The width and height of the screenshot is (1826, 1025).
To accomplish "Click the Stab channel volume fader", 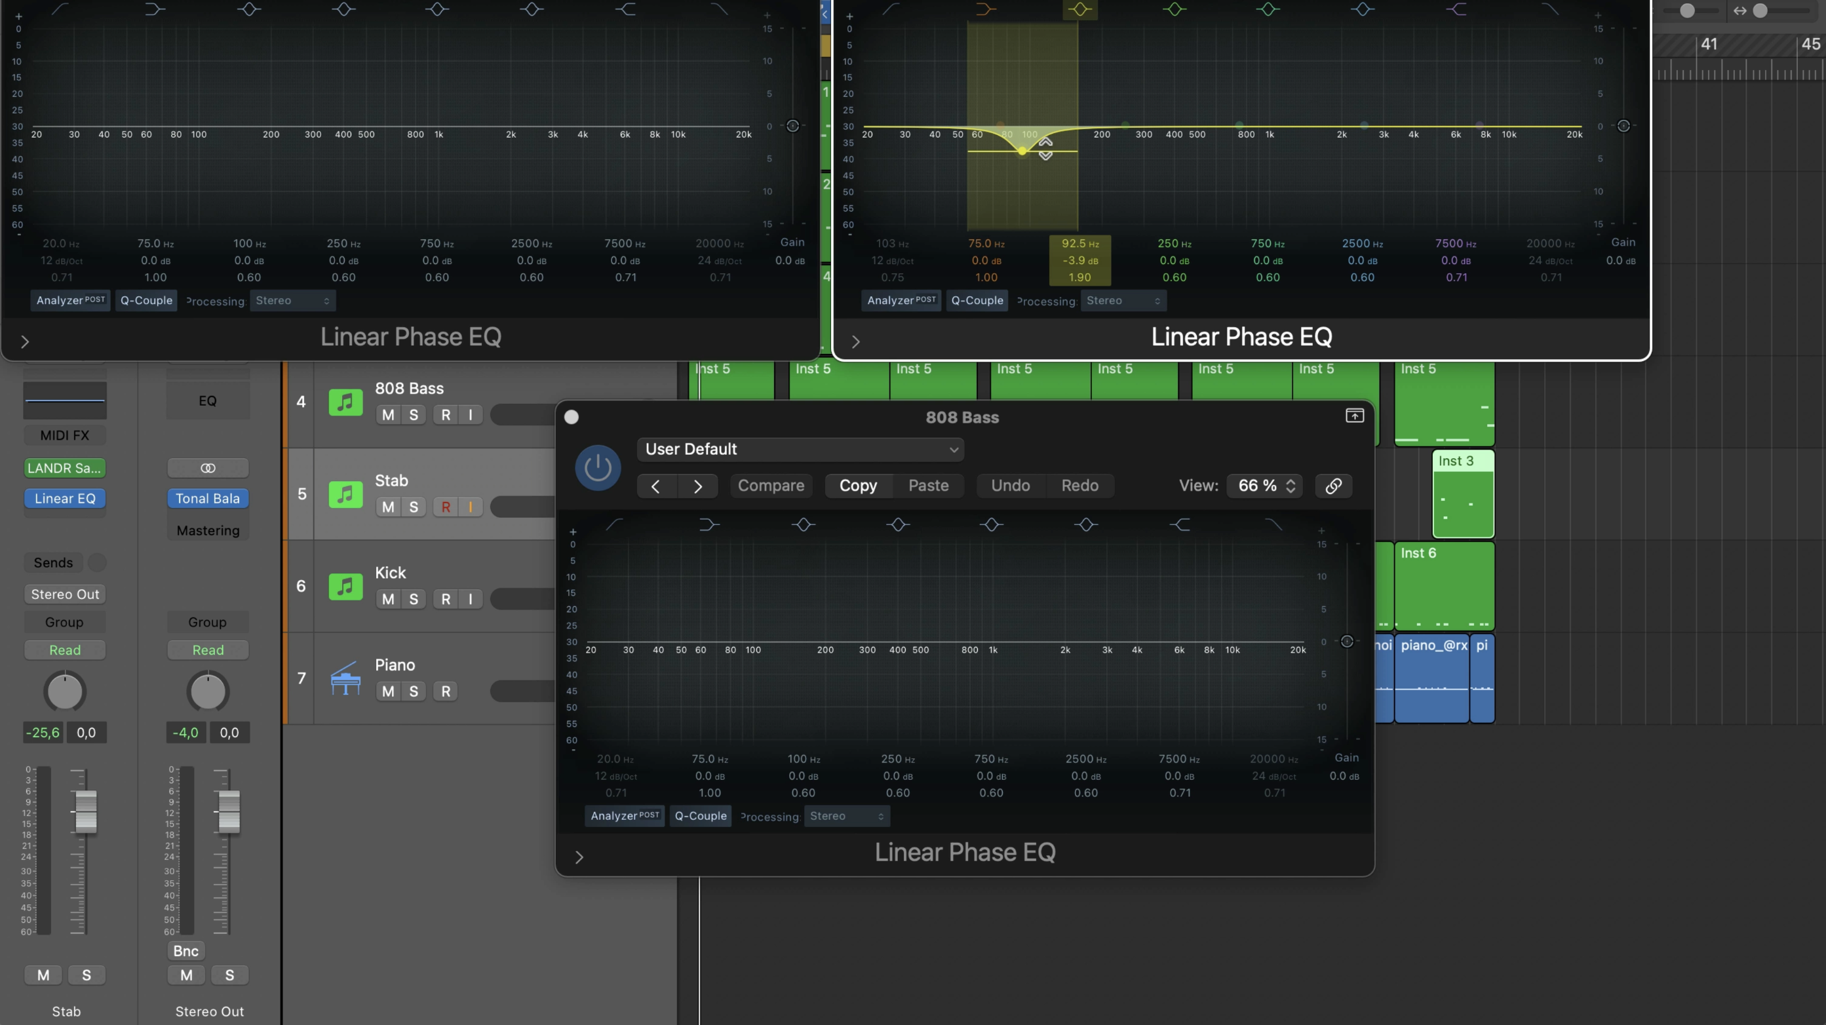I will [x=86, y=811].
